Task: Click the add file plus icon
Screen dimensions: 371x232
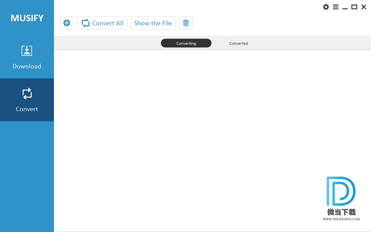Action: tap(67, 23)
